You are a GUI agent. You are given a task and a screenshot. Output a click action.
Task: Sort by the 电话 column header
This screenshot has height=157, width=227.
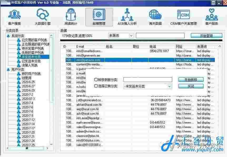click(153, 47)
